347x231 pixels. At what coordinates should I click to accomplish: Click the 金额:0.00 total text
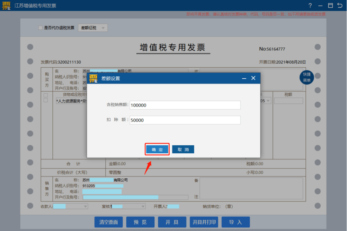(117, 164)
